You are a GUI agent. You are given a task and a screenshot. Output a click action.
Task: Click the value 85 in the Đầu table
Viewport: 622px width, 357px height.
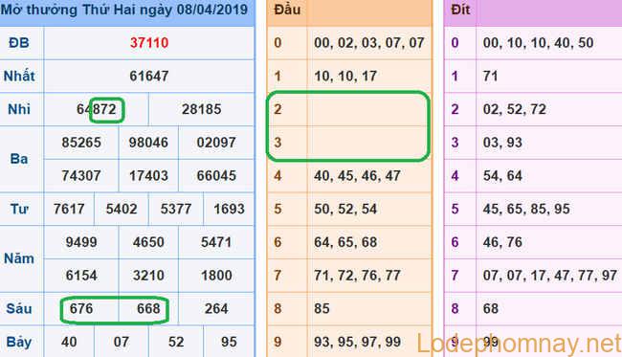[322, 308]
